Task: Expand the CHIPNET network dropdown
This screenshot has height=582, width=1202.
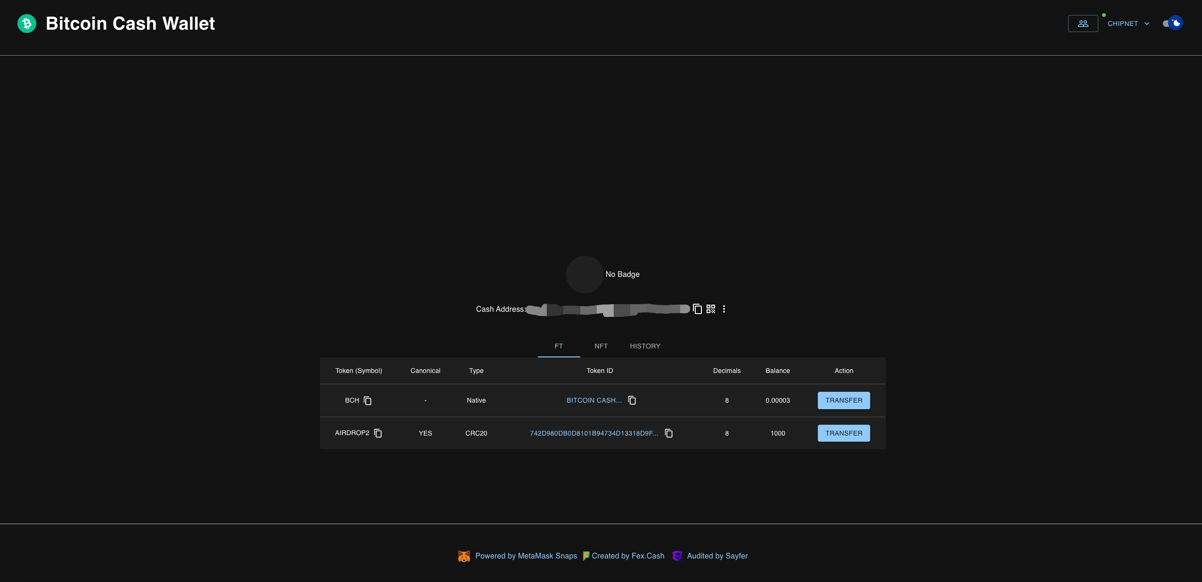Action: [1123, 24]
